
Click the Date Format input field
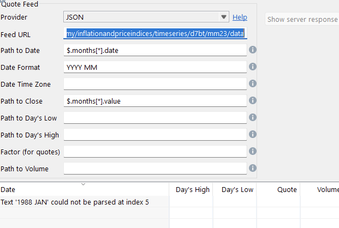point(155,67)
